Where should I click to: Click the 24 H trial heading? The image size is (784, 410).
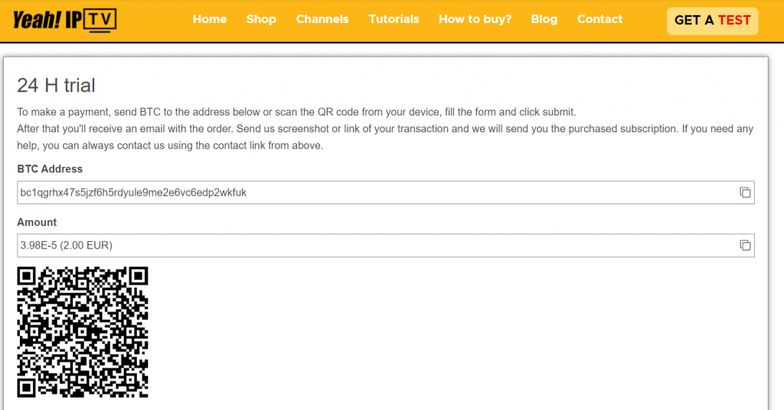(56, 86)
